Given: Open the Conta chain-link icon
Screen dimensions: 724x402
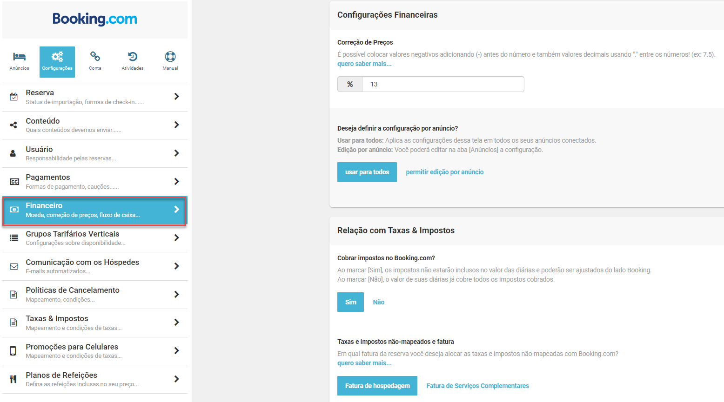Looking at the screenshot, I should click(95, 57).
